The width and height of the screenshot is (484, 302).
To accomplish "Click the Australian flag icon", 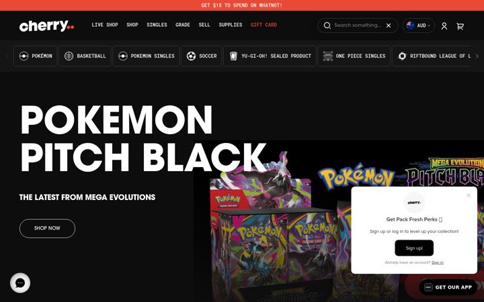I will click(x=411, y=26).
